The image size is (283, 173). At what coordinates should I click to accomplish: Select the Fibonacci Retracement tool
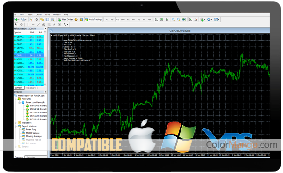(x=49, y=24)
